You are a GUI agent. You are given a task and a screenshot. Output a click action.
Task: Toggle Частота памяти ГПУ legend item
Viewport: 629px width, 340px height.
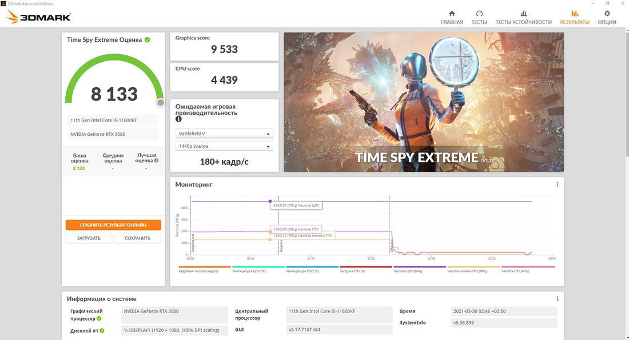(x=473, y=269)
